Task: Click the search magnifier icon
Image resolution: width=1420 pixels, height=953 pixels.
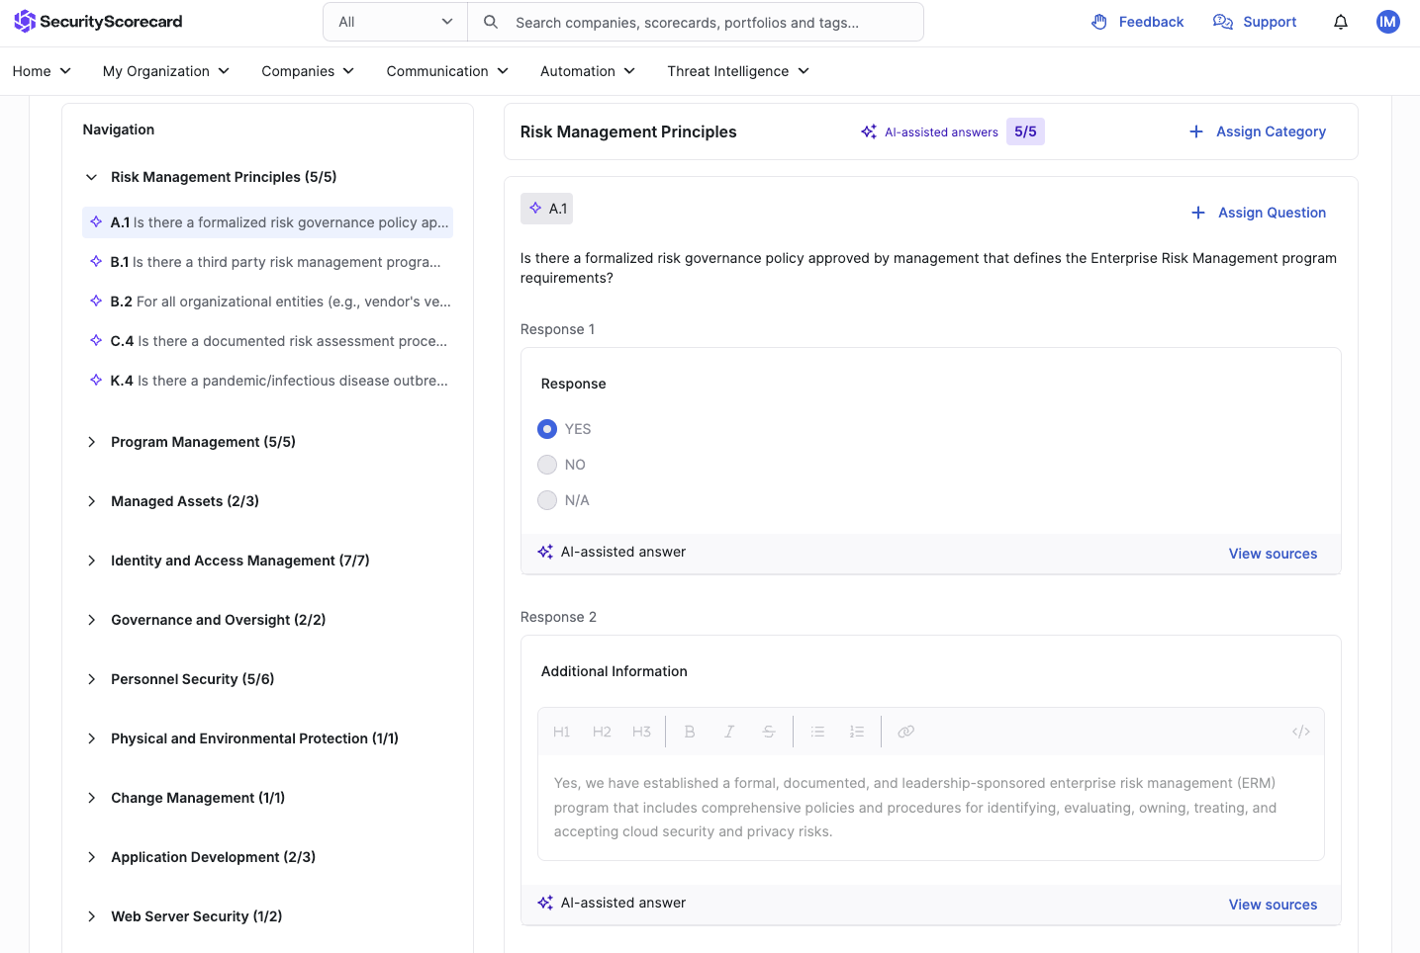Action: [490, 22]
